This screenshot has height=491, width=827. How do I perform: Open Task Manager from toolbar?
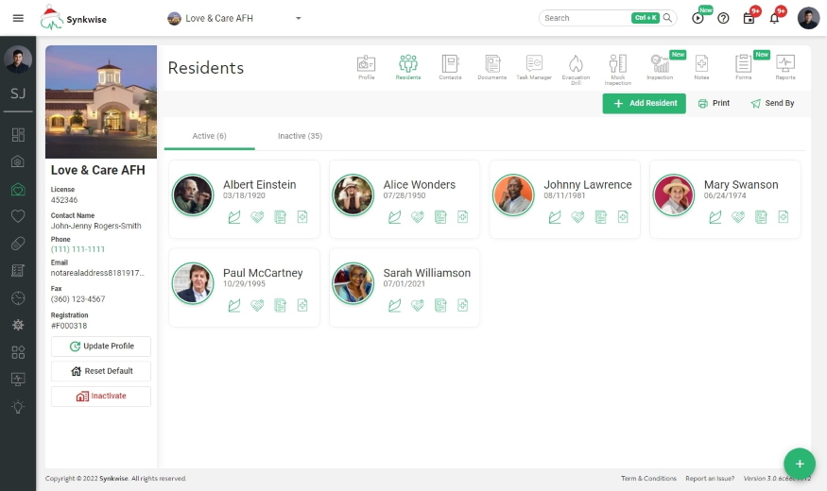(534, 68)
